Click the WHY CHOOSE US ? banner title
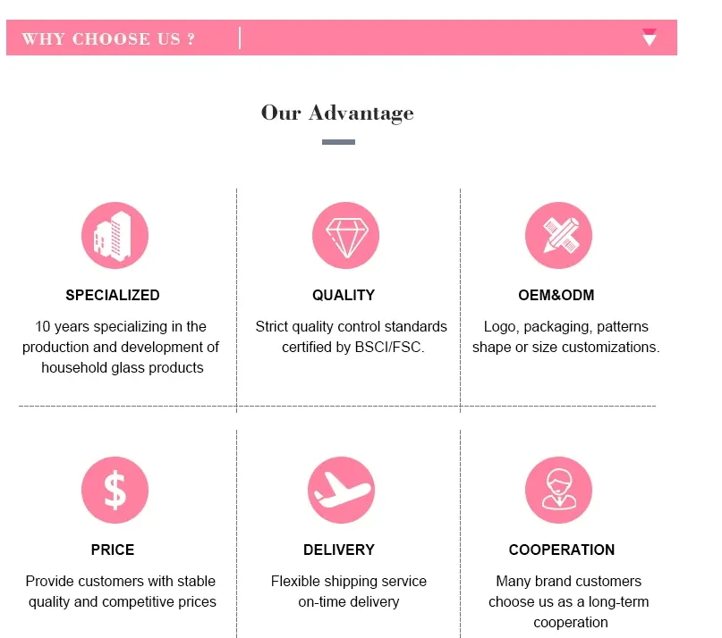Screen dimensions: 722x638 point(108,38)
